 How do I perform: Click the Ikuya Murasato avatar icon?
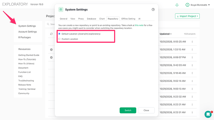[x=187, y=5]
